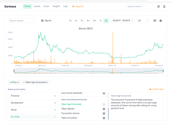
Task: Select the 3m time range
Action: [x=88, y=21]
